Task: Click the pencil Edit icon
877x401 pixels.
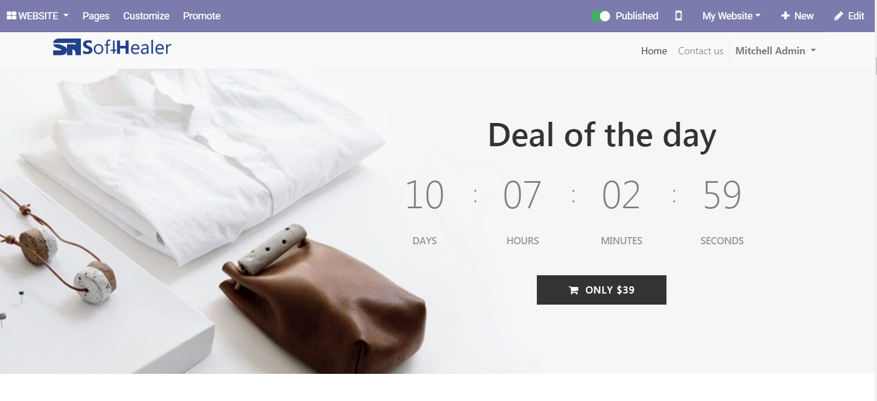Action: (838, 16)
